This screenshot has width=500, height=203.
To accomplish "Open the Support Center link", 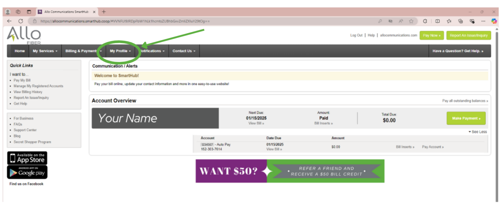I will (x=25, y=130).
